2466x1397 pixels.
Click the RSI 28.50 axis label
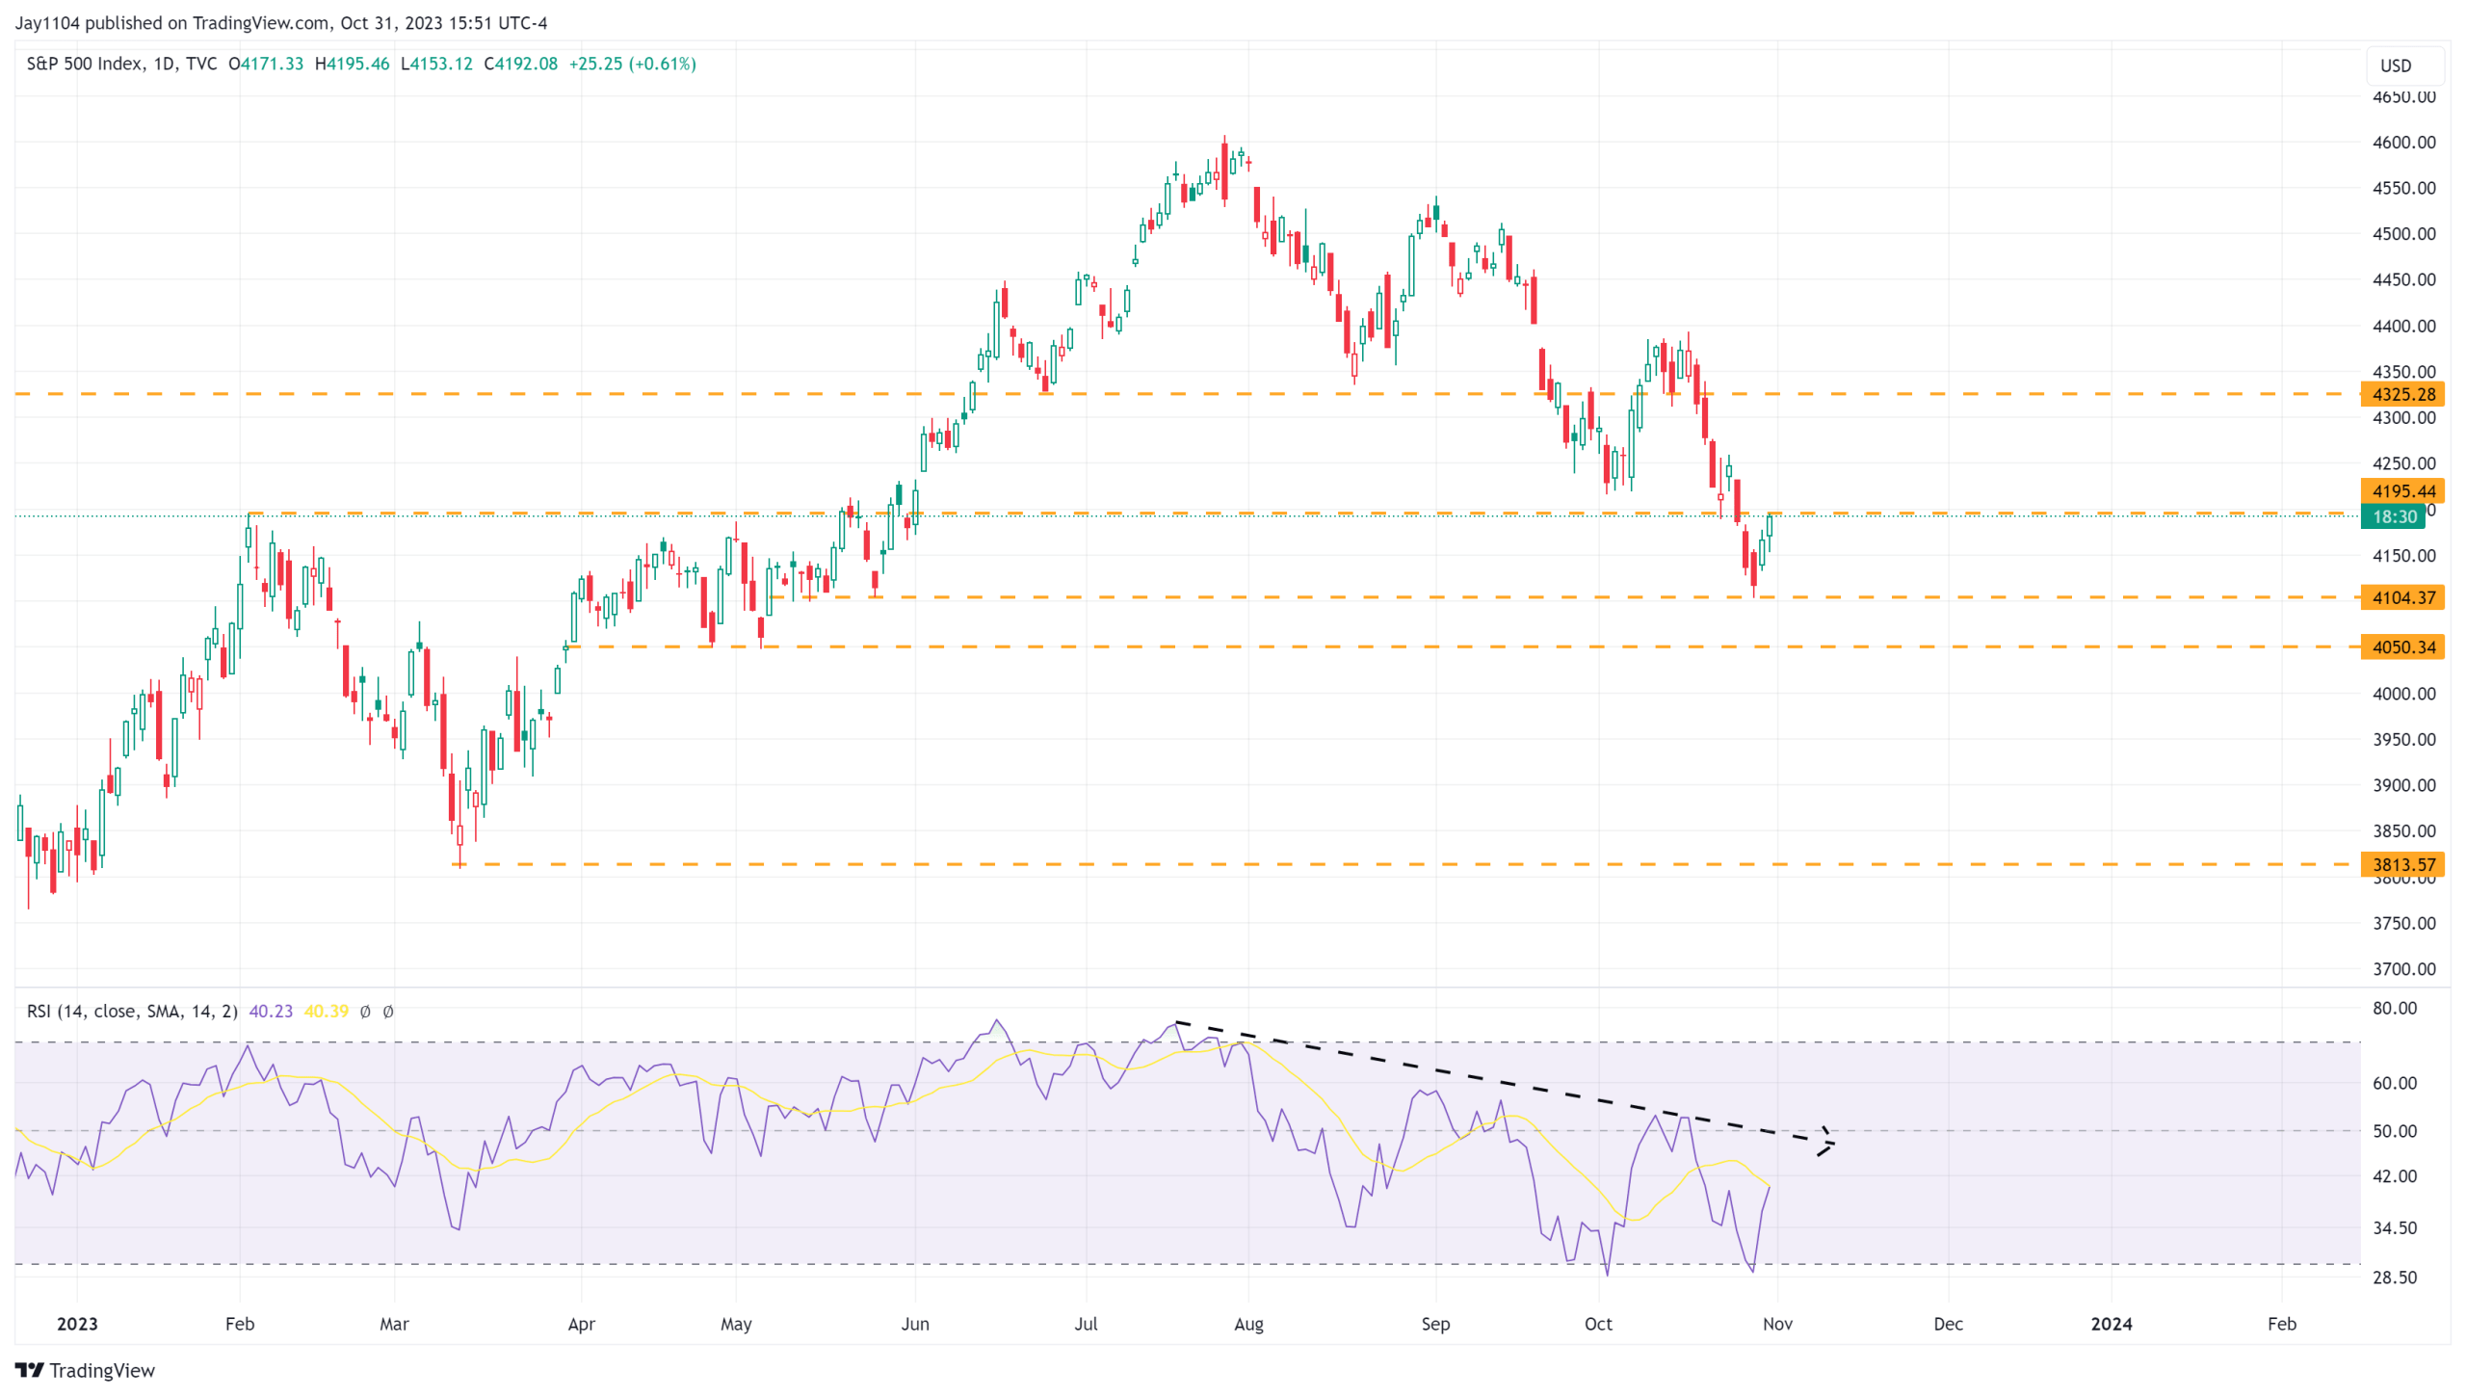click(x=2394, y=1278)
